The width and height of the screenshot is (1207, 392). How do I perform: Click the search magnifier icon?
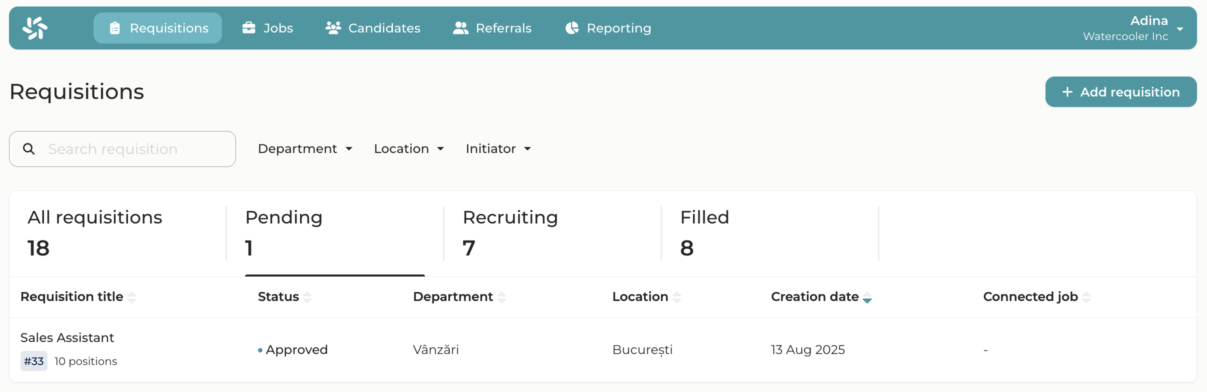coord(29,149)
